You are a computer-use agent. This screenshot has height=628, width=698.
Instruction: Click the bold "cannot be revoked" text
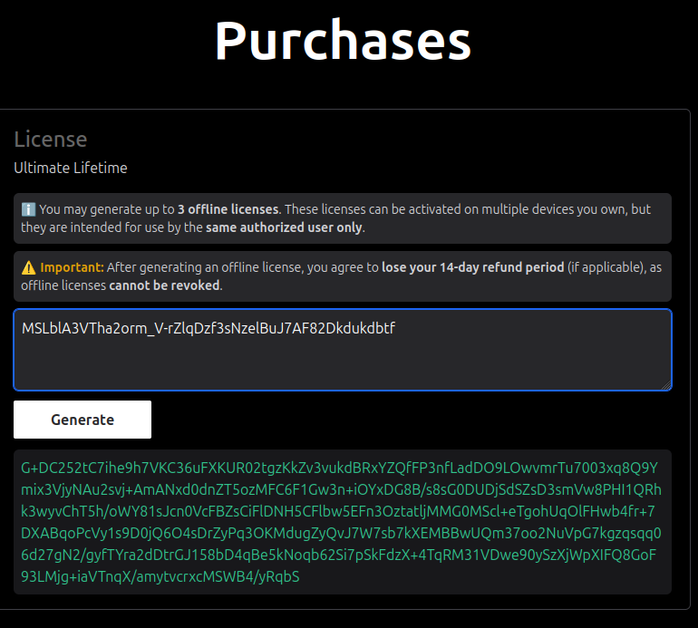tap(163, 285)
